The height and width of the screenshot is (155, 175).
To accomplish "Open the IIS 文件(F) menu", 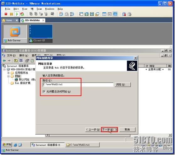I will tap(11, 56).
